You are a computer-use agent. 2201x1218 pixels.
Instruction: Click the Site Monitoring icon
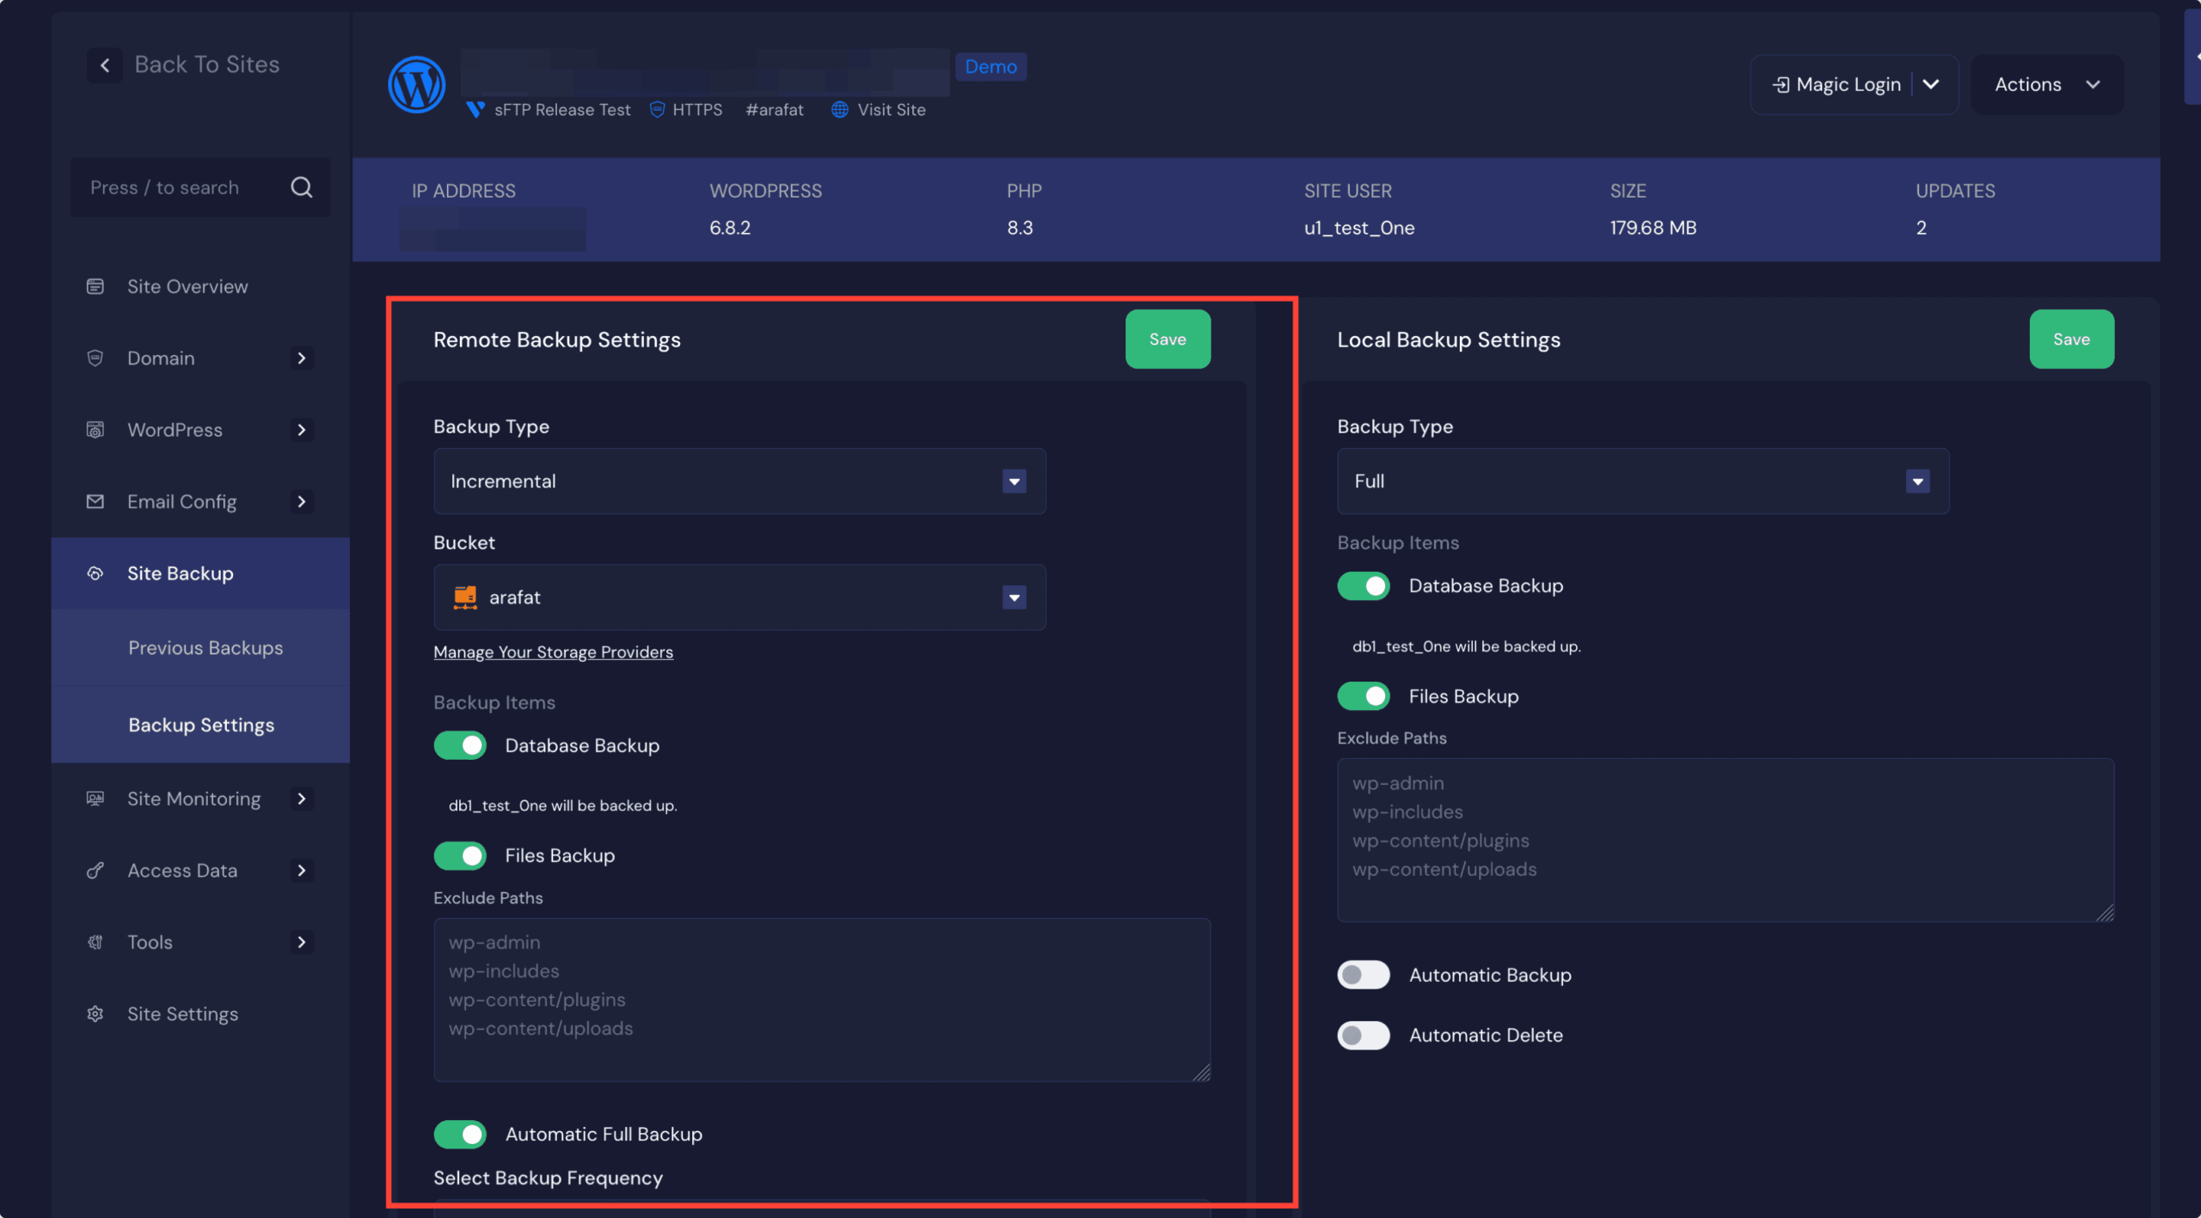click(x=95, y=799)
